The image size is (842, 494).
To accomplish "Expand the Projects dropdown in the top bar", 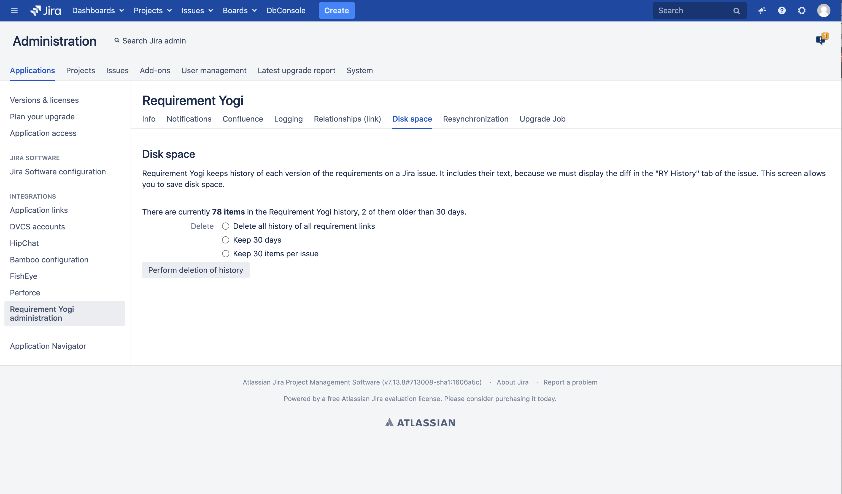I will point(152,11).
